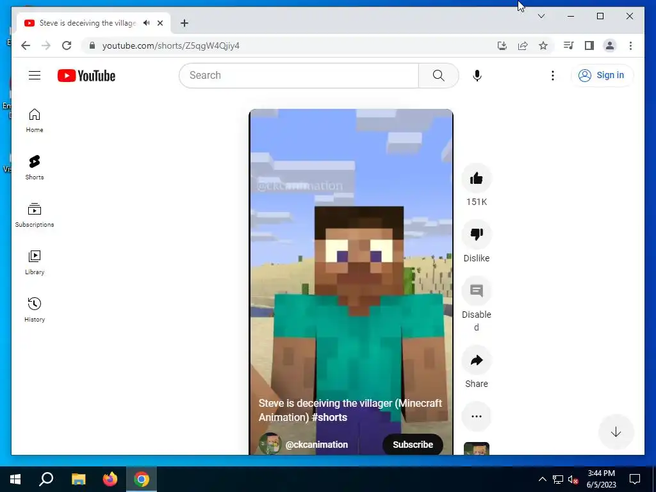The height and width of the screenshot is (492, 656).
Task: Click the search magnifier button
Action: coord(438,76)
